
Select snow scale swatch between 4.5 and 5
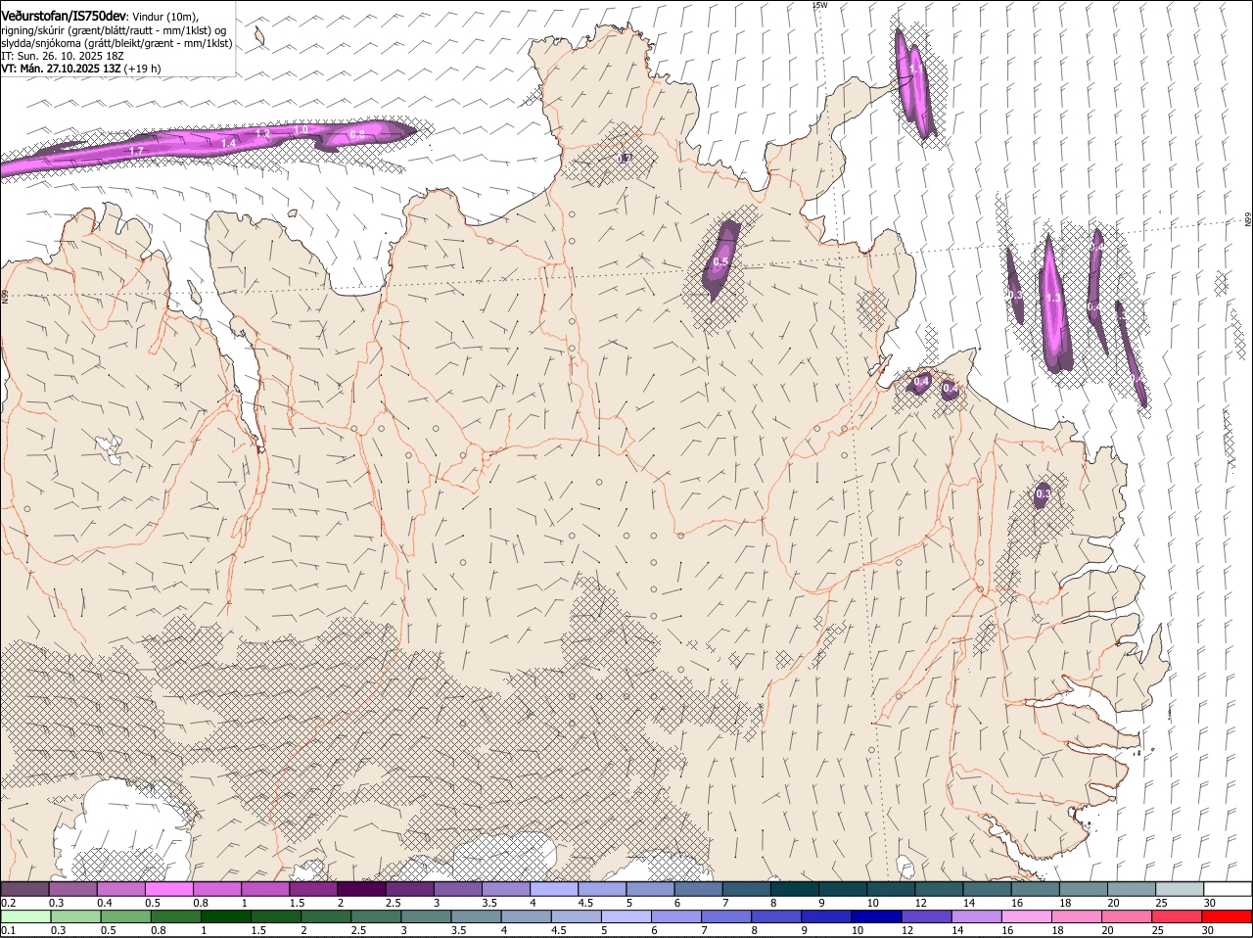pos(602,889)
